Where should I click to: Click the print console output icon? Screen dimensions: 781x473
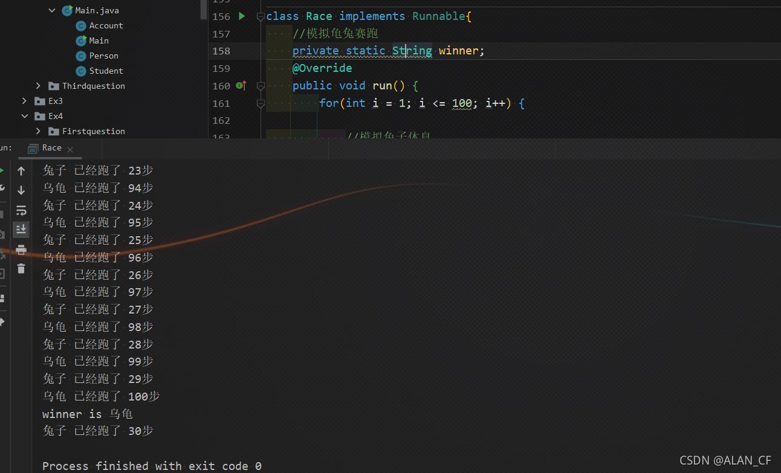(x=21, y=249)
